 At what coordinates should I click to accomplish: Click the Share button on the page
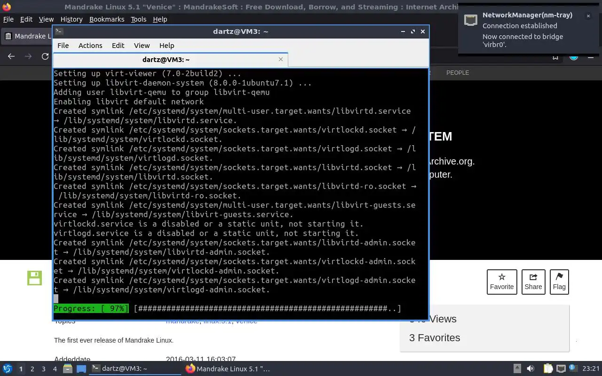(x=533, y=282)
